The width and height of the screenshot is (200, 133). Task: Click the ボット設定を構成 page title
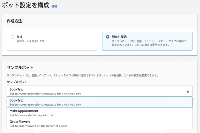coord(26,5)
